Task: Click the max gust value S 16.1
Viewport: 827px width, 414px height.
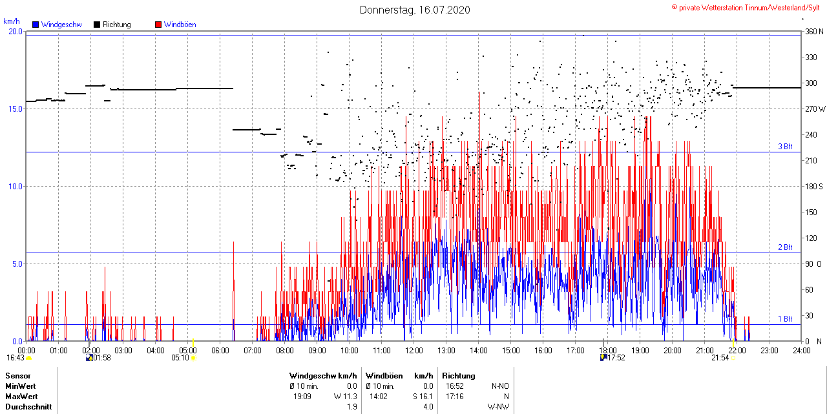Action: 423,397
